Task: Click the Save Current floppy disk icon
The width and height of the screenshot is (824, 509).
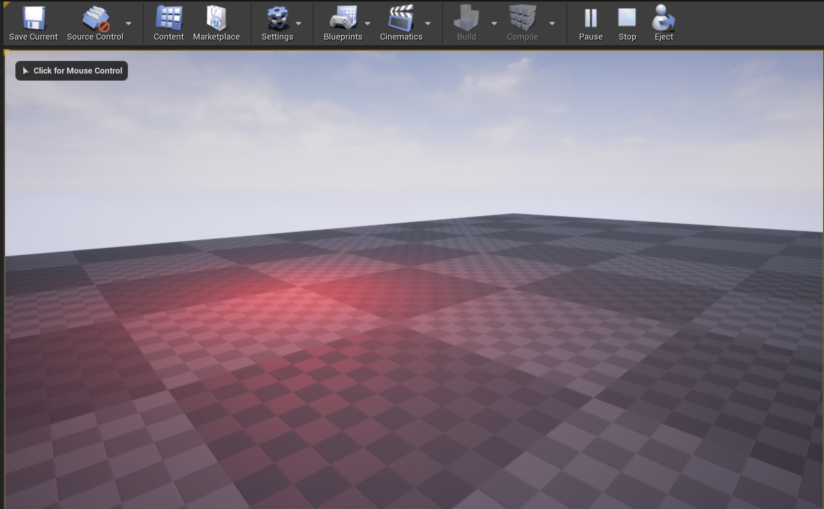Action: [34, 18]
